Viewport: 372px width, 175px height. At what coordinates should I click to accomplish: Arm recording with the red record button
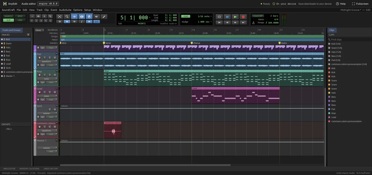[x=243, y=17]
